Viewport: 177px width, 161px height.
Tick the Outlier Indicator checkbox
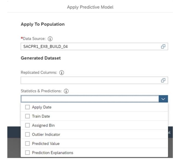pyautogui.click(x=27, y=134)
